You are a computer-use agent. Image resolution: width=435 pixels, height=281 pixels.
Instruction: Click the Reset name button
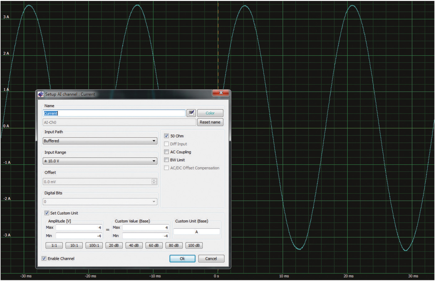210,122
